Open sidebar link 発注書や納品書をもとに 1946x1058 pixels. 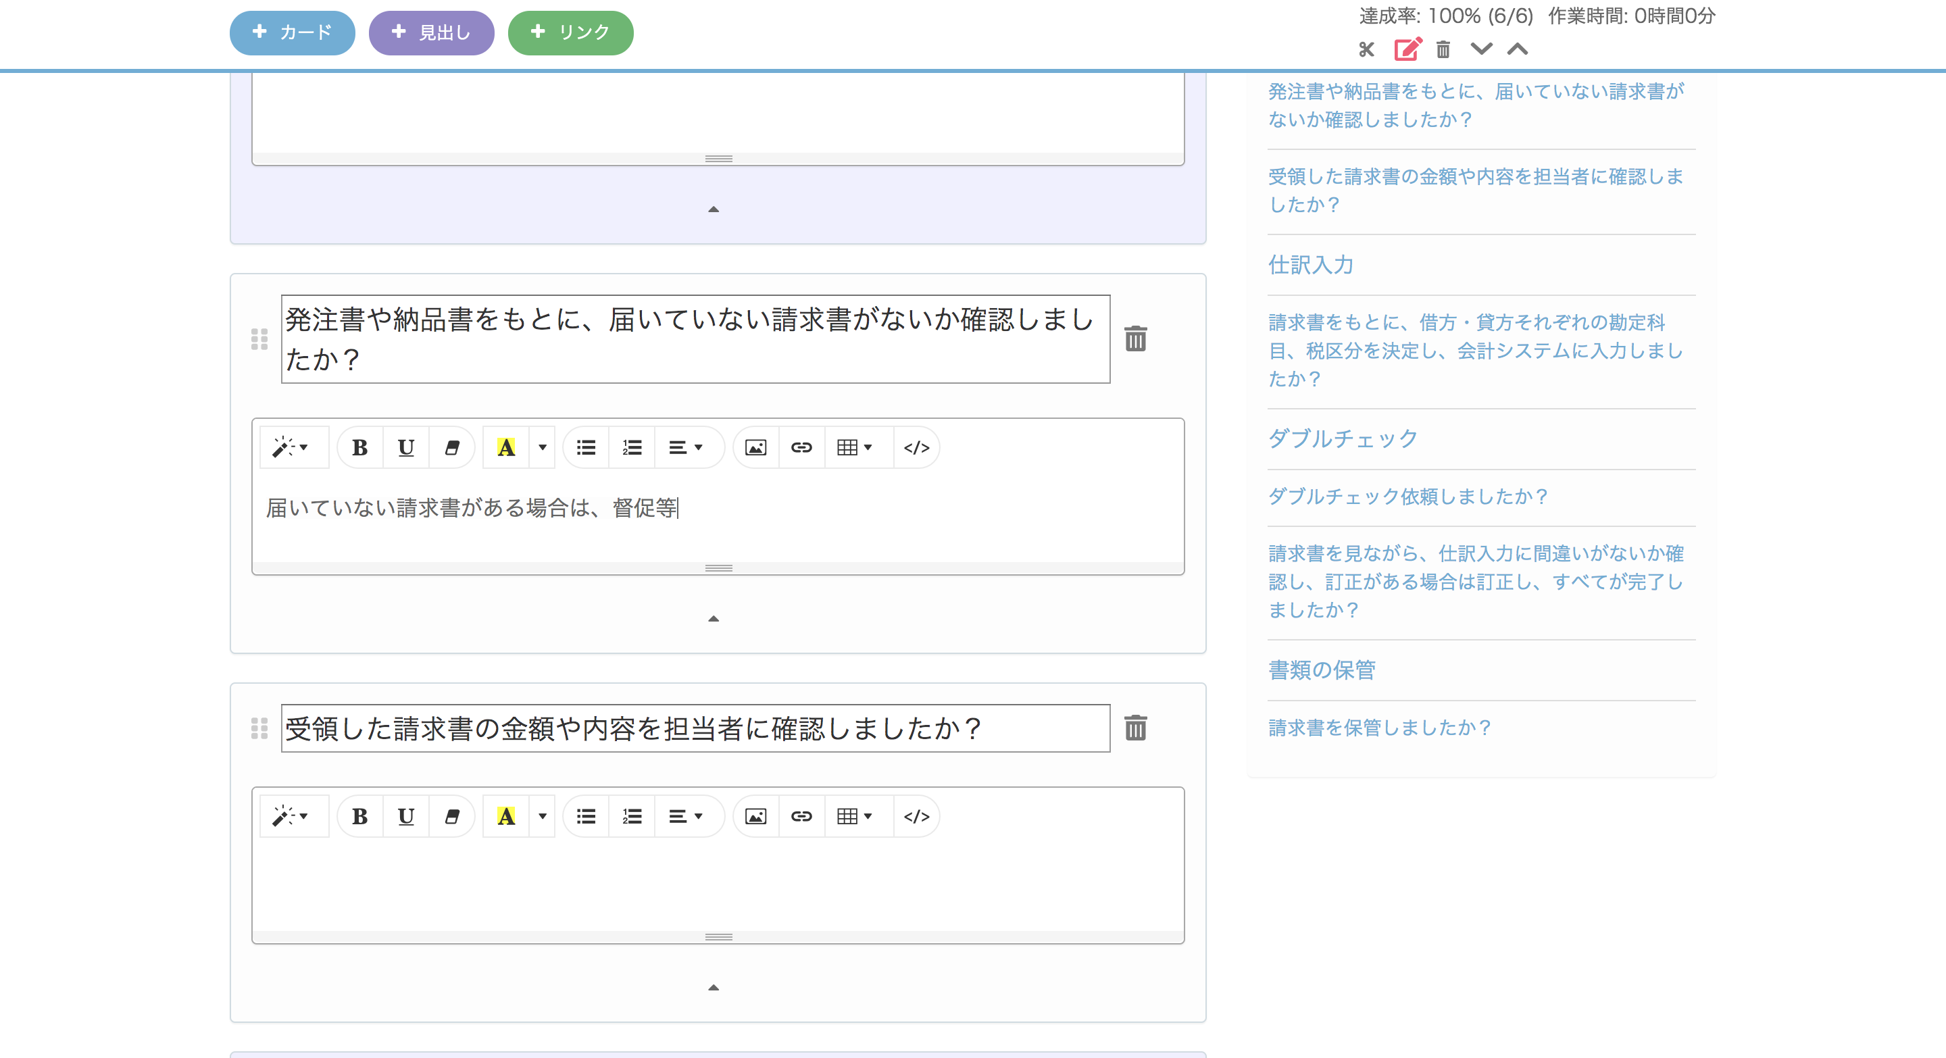click(1475, 105)
